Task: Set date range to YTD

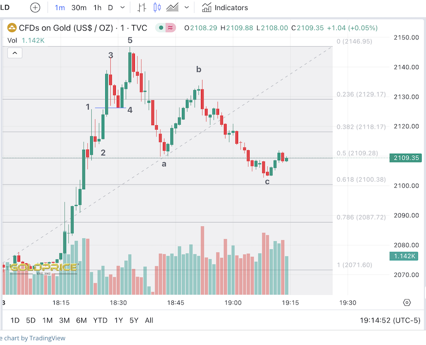Action: coord(100,320)
